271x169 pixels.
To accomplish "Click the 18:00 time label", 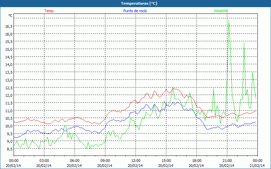I will 197,161.
